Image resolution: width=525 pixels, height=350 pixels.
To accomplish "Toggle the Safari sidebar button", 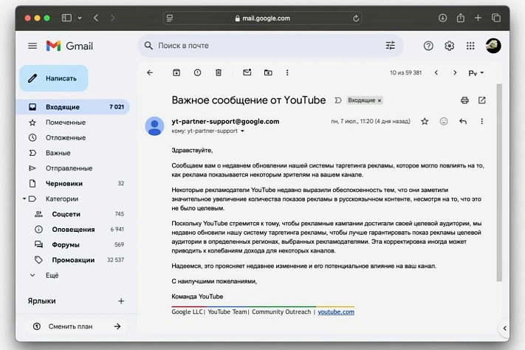I will (x=66, y=18).
